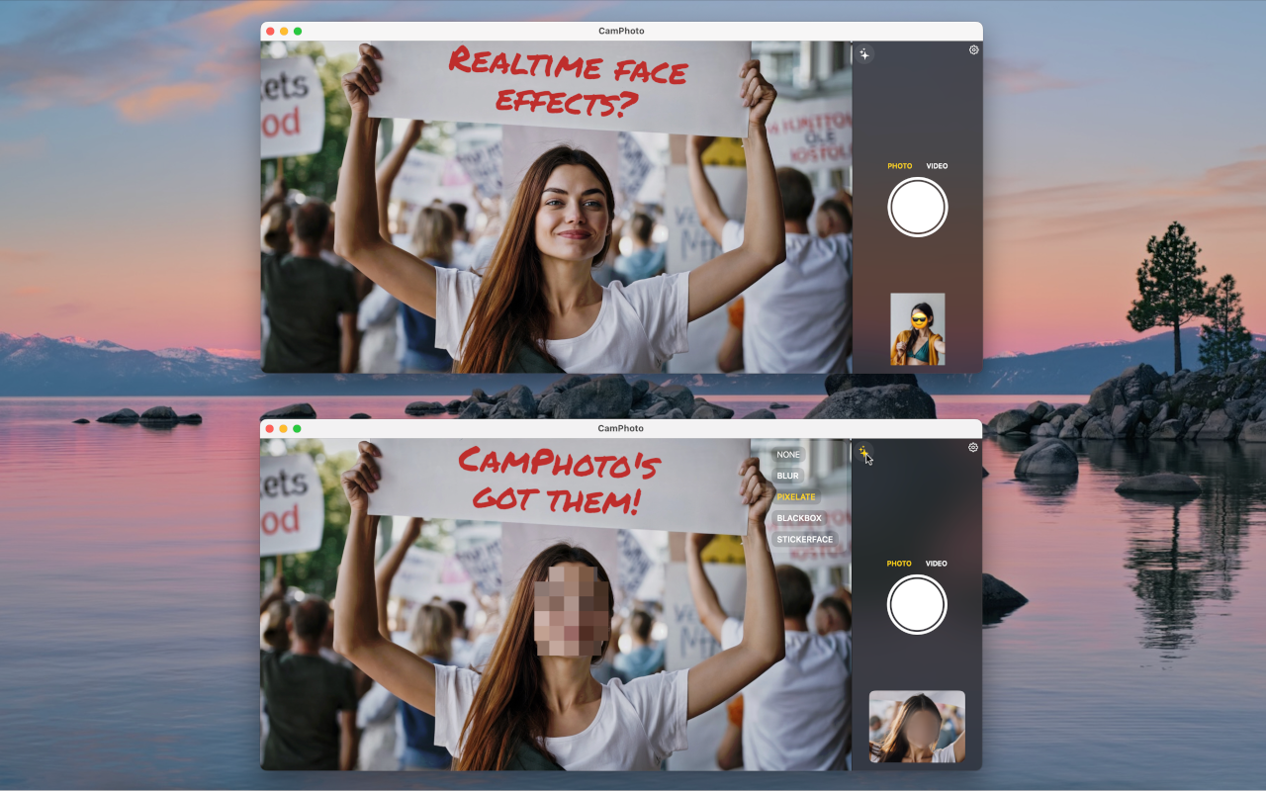Enable the BLACKBOX face effect
1266x791 pixels.
[797, 517]
